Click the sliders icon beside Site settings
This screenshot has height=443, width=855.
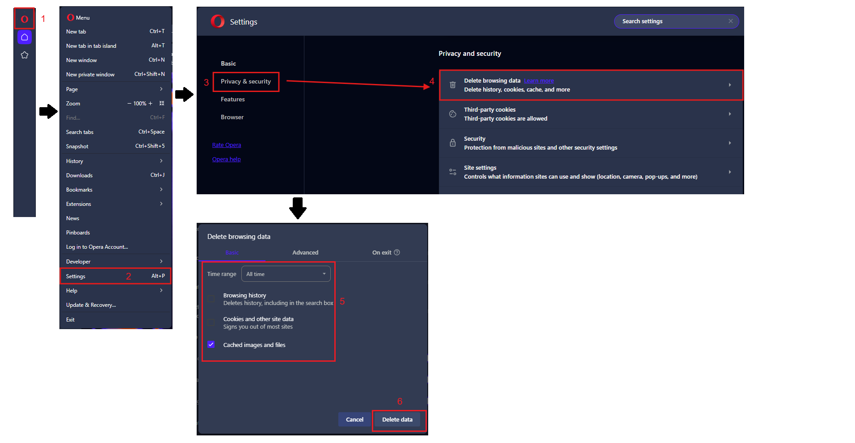452,172
